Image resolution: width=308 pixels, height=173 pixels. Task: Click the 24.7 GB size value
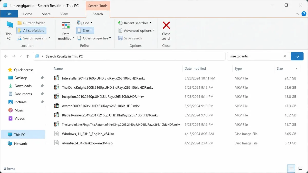click(x=290, y=78)
